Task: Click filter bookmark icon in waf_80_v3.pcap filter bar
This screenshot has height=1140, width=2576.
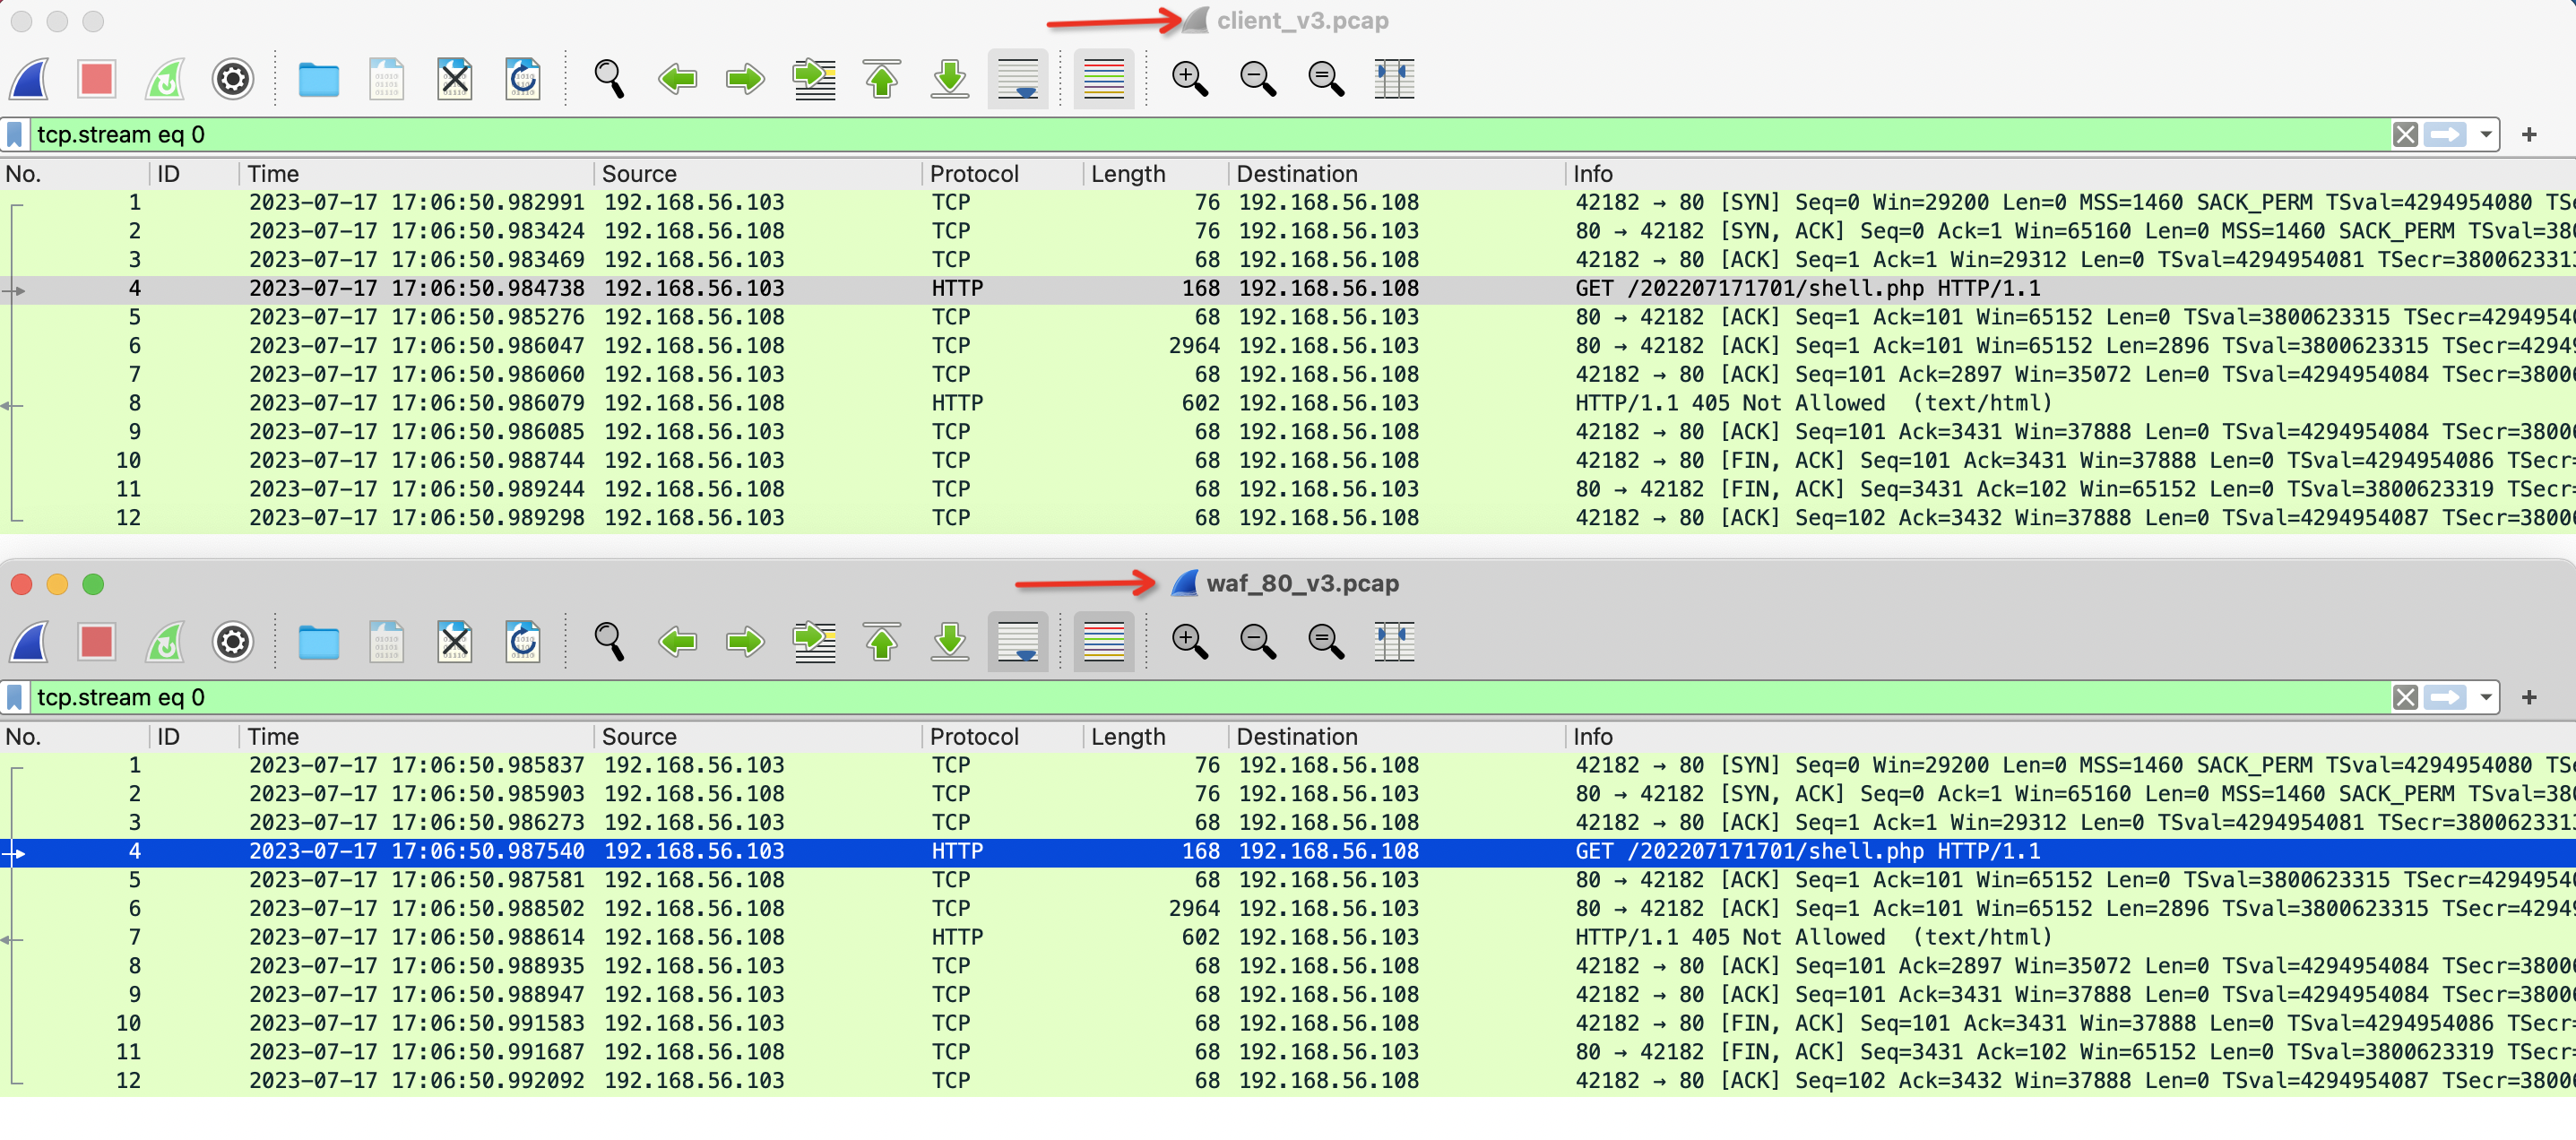Action: pyautogui.click(x=15, y=698)
